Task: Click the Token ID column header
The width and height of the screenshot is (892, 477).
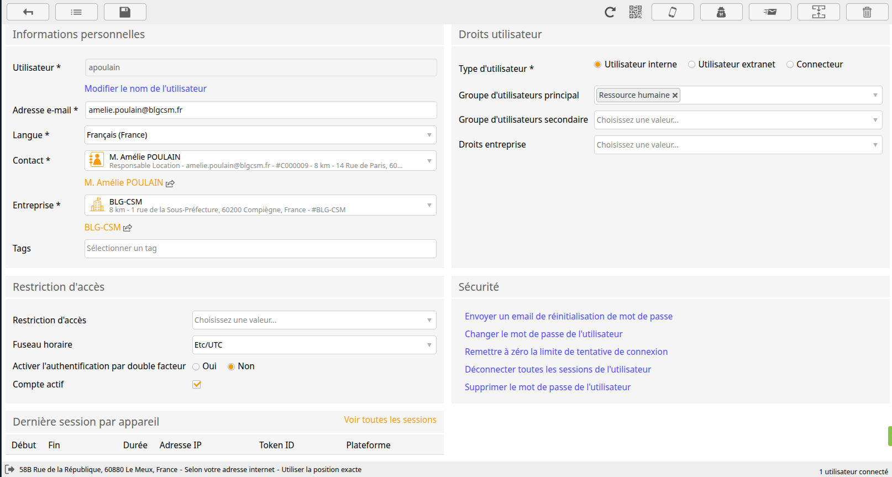Action: point(276,445)
